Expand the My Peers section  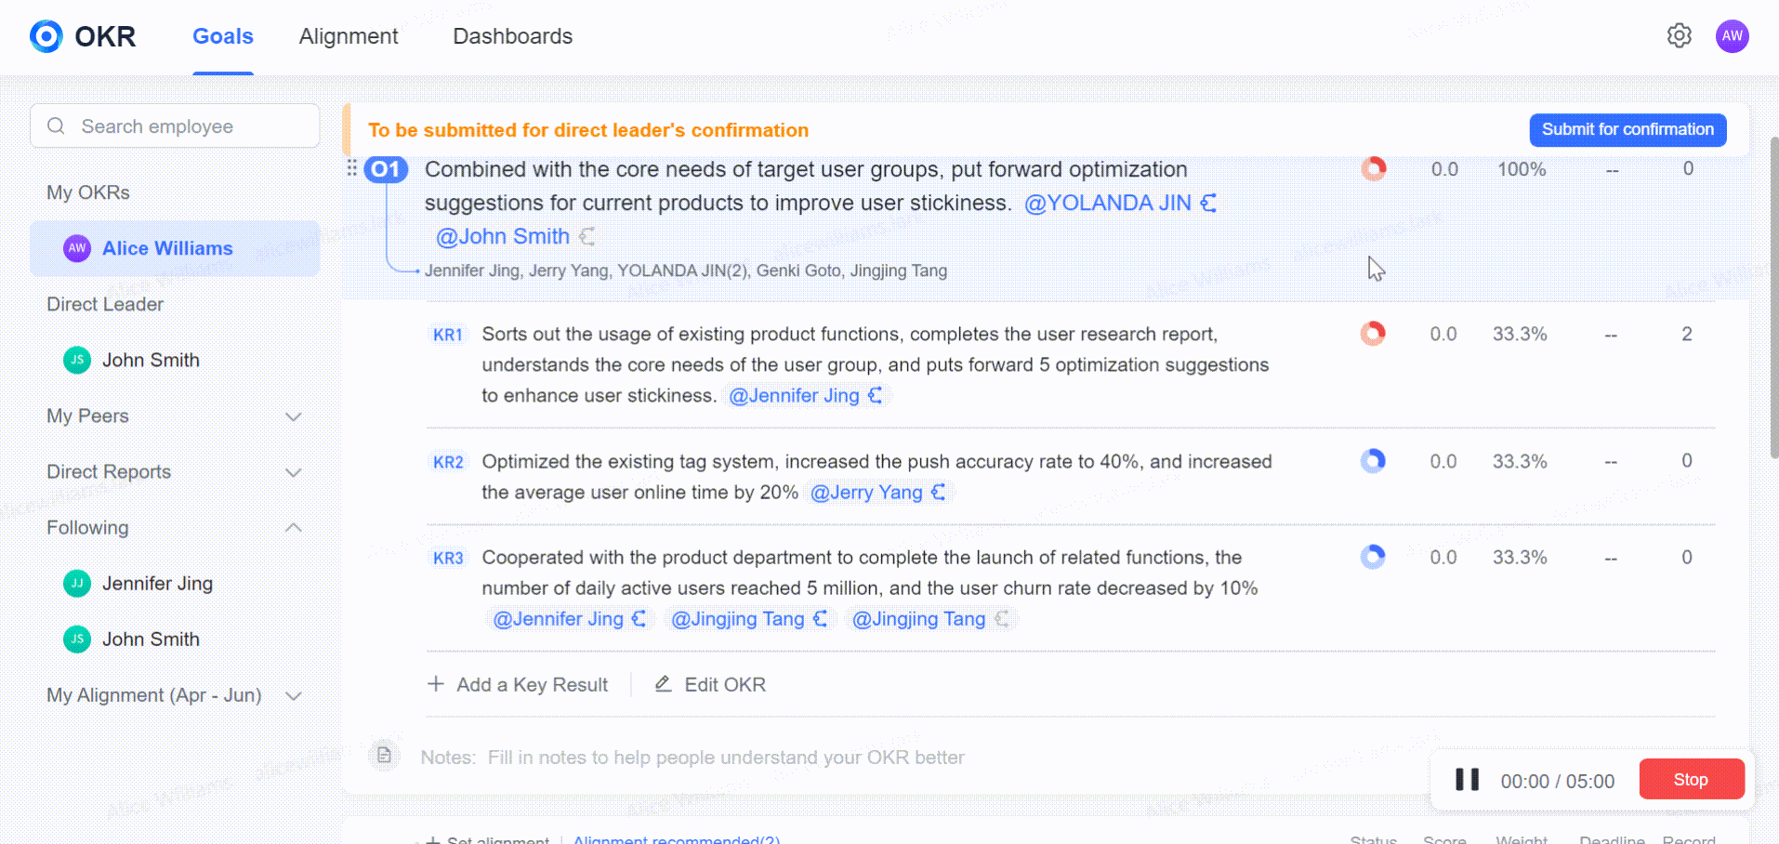click(294, 416)
